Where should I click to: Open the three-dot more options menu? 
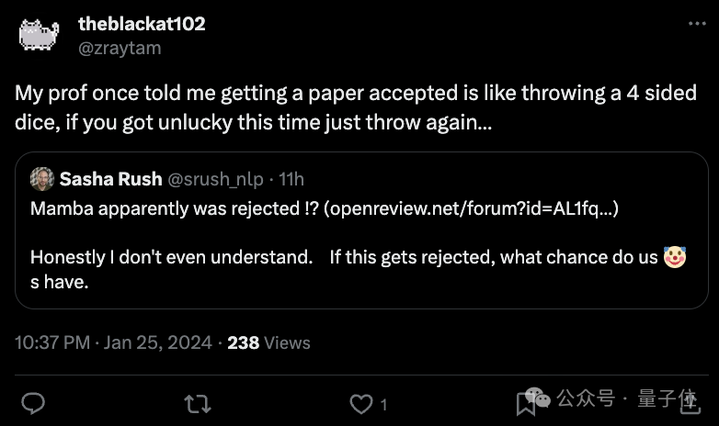point(697,25)
